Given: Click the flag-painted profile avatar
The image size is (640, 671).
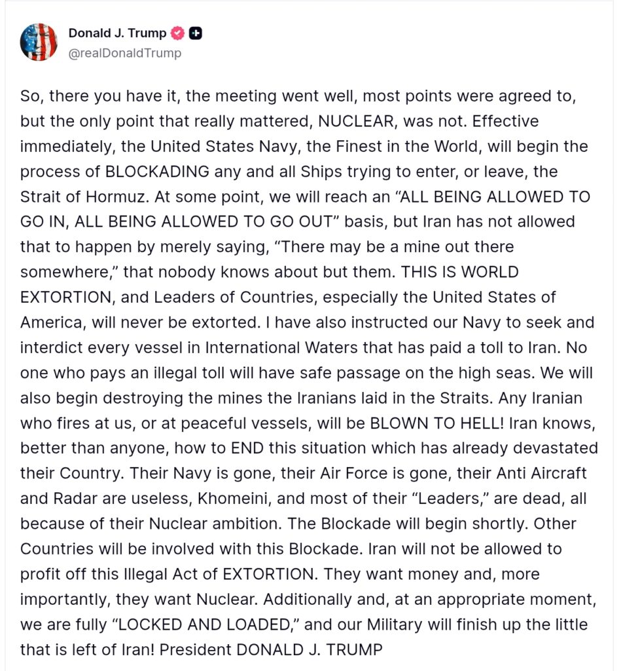Looking at the screenshot, I should click(x=39, y=42).
